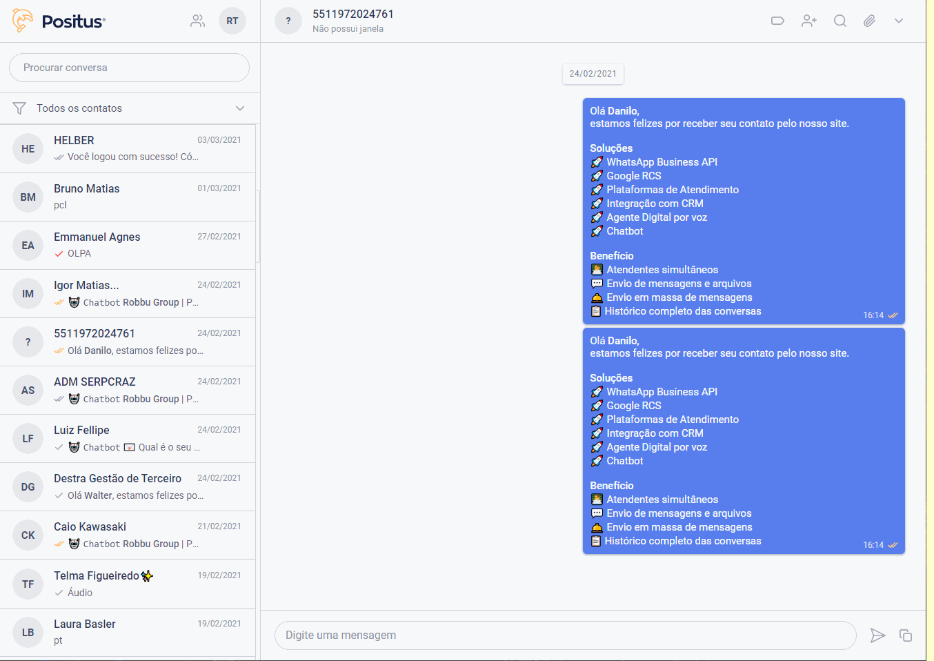Click the LF avatar circle
Viewport: 934px width, 661px height.
tap(28, 439)
